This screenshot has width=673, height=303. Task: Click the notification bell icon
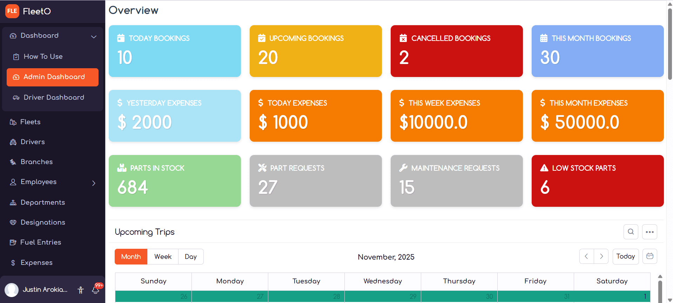pos(95,290)
